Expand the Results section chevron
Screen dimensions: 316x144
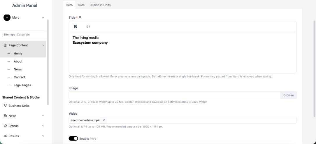click(x=43, y=136)
